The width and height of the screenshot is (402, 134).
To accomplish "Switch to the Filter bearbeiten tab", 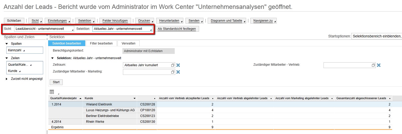I will pyautogui.click(x=101, y=43).
